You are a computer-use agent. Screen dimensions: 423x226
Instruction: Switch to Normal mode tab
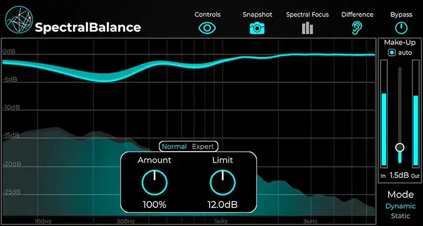(174, 146)
